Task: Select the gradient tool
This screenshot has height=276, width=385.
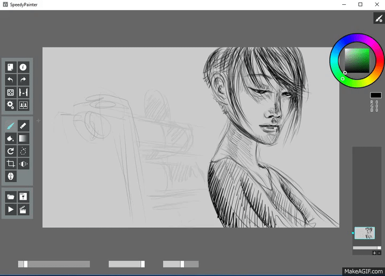Action: 24,139
